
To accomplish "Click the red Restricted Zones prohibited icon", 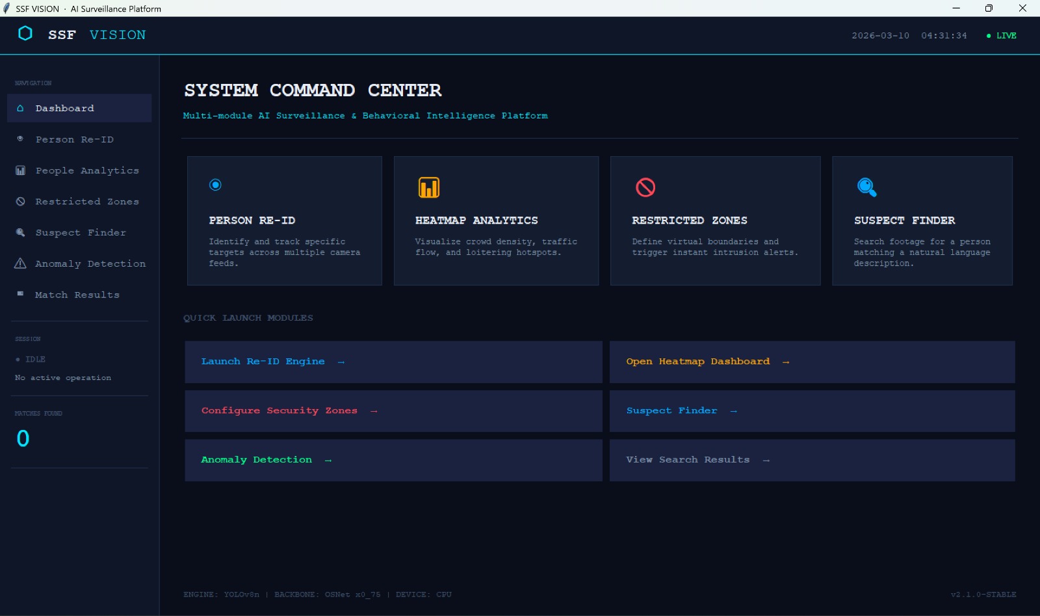I will click(x=645, y=187).
